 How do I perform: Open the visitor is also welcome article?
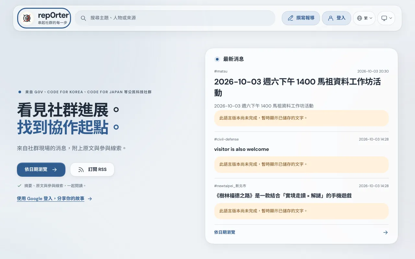[x=242, y=149]
